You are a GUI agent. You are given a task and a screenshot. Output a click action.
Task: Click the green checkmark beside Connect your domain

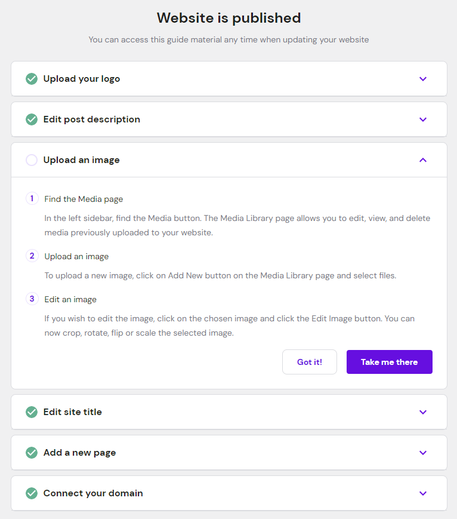[x=32, y=493]
